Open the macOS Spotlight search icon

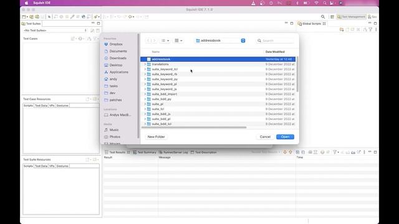(325, 3)
